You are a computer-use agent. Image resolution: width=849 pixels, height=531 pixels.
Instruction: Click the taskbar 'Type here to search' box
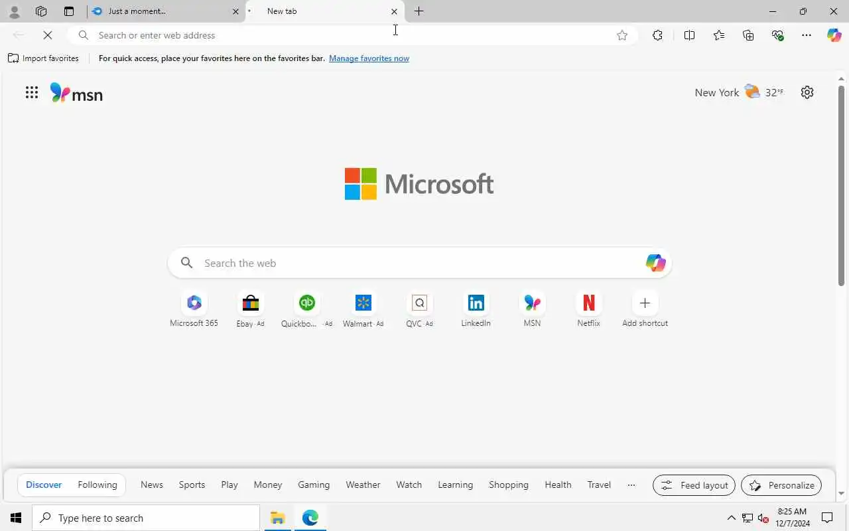coord(146,518)
